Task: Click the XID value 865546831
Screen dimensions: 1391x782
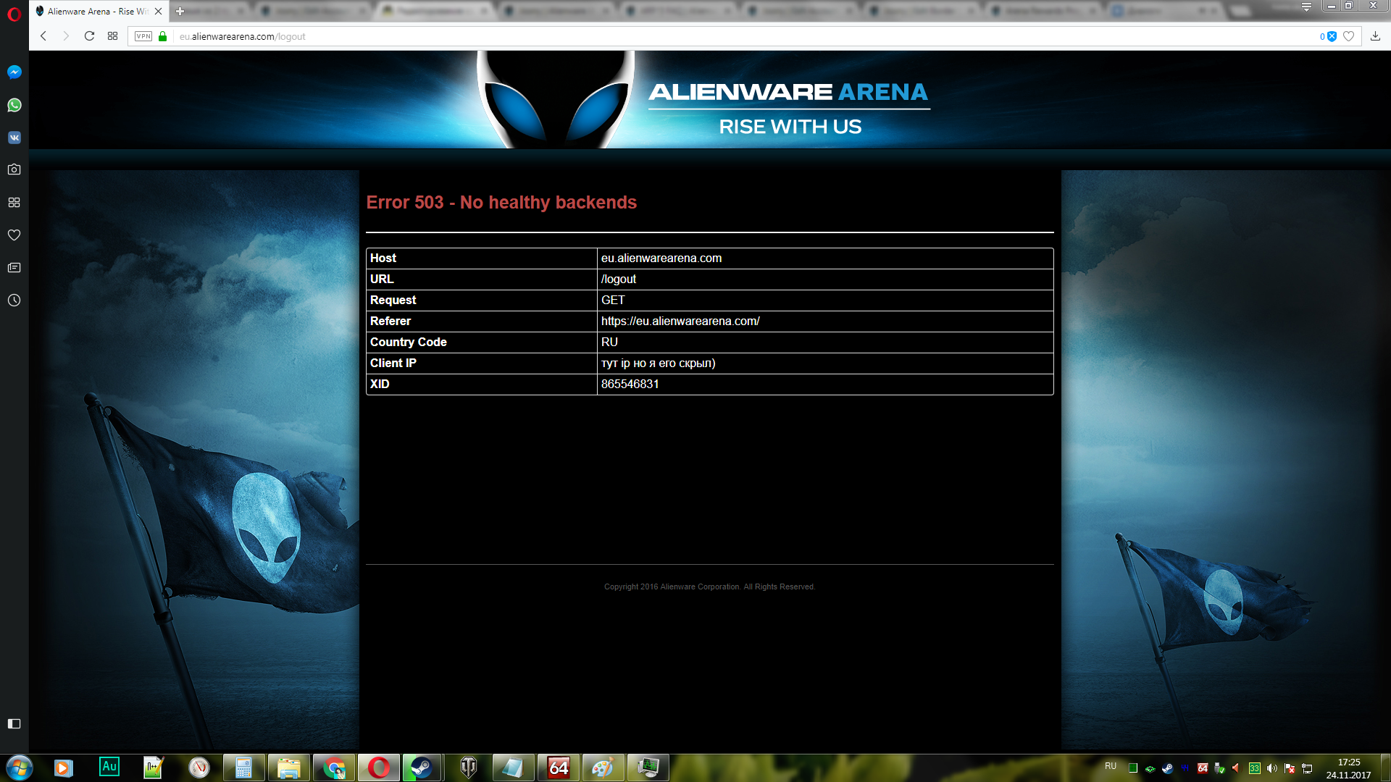Action: (x=630, y=384)
